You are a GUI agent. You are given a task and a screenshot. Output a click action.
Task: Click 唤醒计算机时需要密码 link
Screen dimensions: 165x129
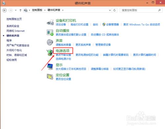click(x=116, y=55)
